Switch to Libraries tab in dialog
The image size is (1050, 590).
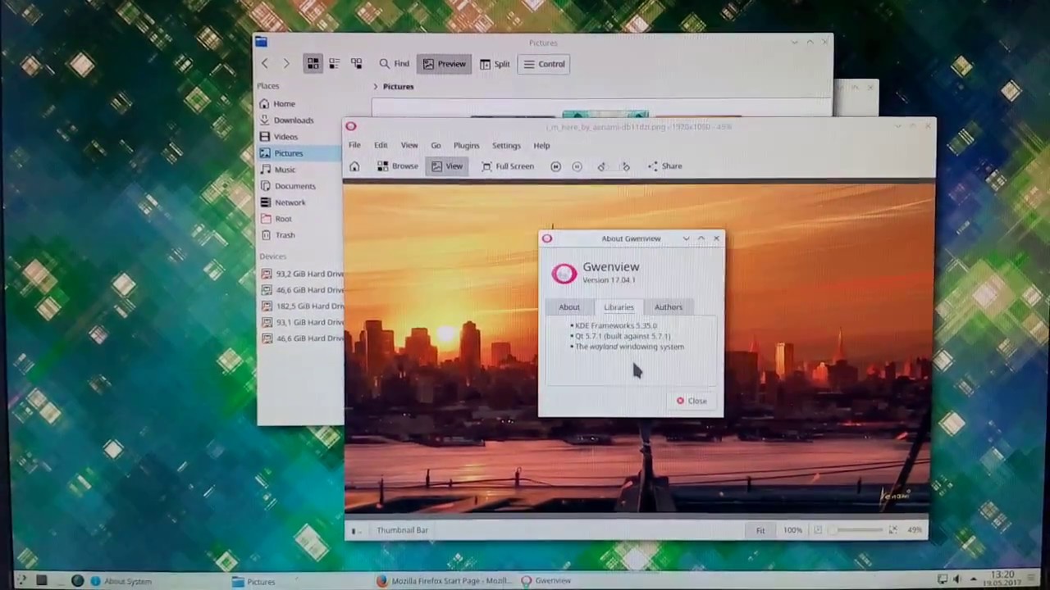(x=619, y=307)
